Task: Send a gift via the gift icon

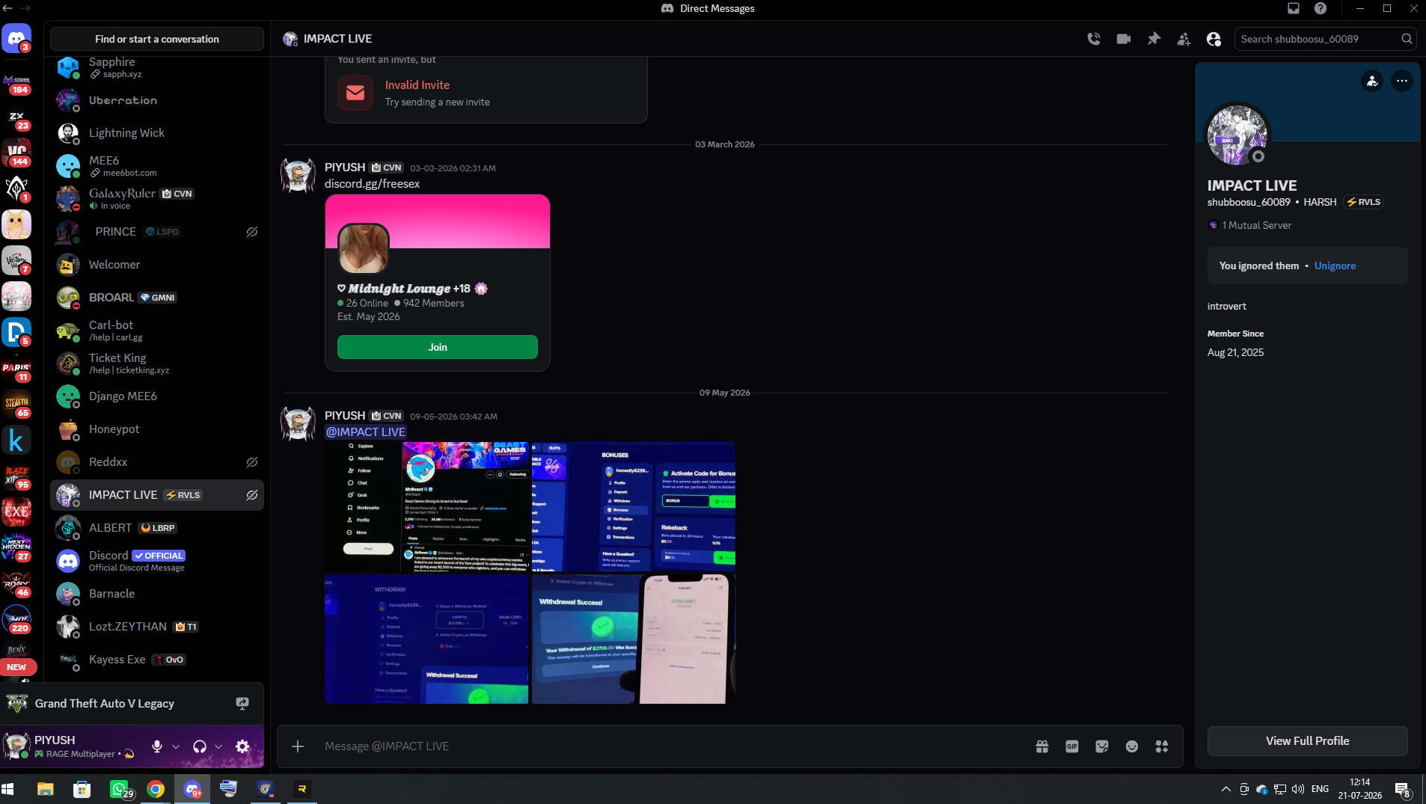Action: click(x=1042, y=746)
